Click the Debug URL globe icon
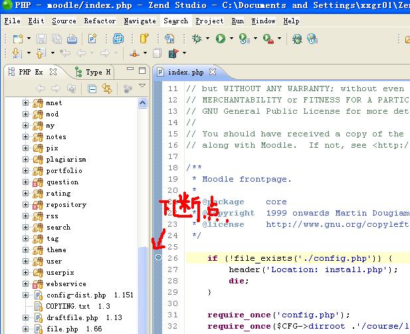 [x=297, y=39]
